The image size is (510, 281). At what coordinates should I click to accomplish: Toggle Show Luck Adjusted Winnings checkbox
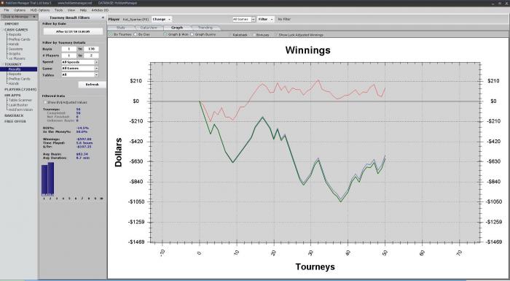pos(276,34)
